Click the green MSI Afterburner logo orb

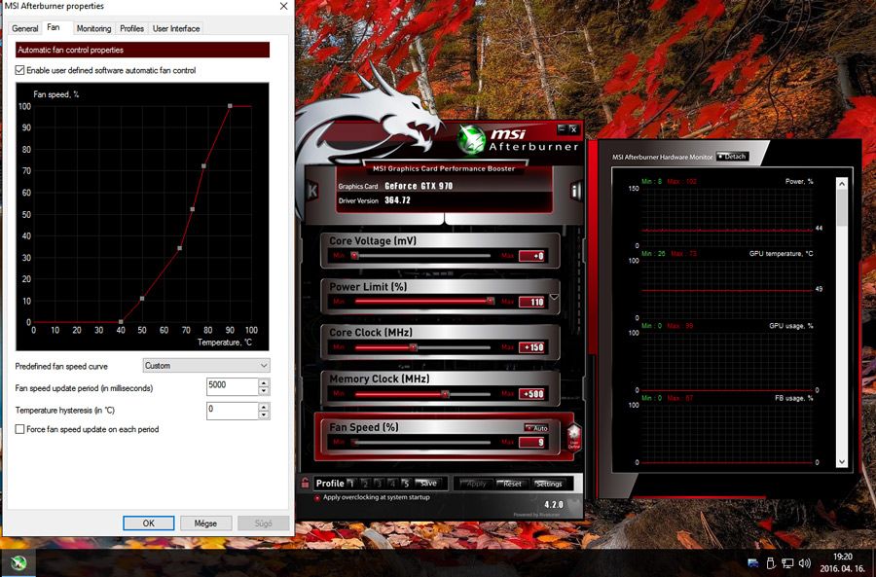[x=471, y=140]
